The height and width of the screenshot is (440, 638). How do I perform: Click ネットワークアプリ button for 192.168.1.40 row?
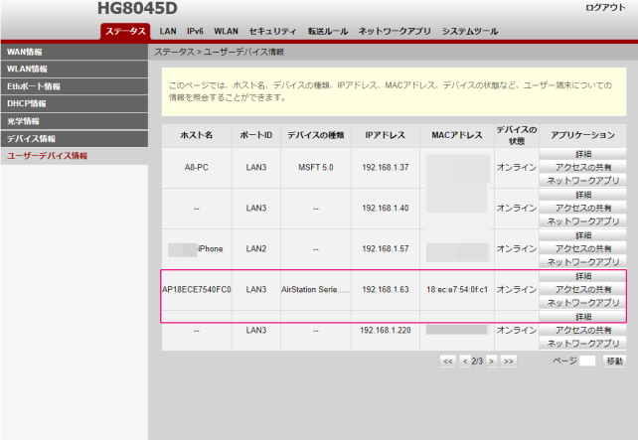click(x=582, y=221)
